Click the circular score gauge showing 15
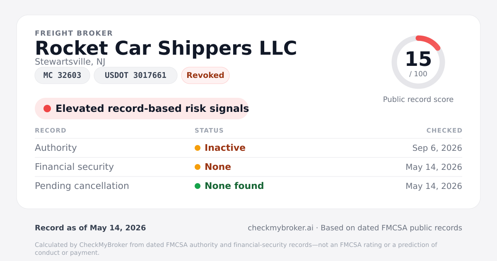The width and height of the screenshot is (497, 261). (x=418, y=62)
